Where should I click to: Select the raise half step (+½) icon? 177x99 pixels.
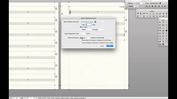coord(153,16)
